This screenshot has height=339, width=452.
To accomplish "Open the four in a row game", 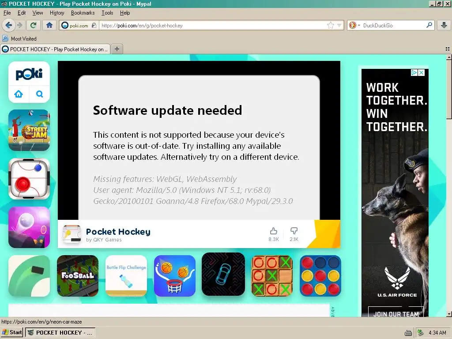I will pos(320,276).
